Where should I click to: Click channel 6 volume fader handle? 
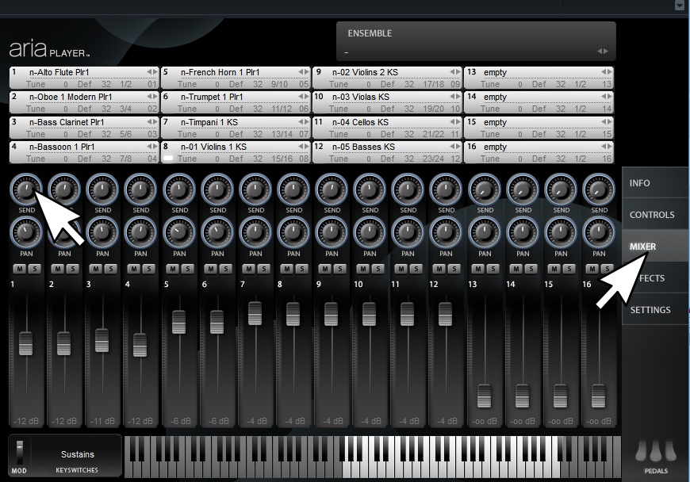click(217, 322)
